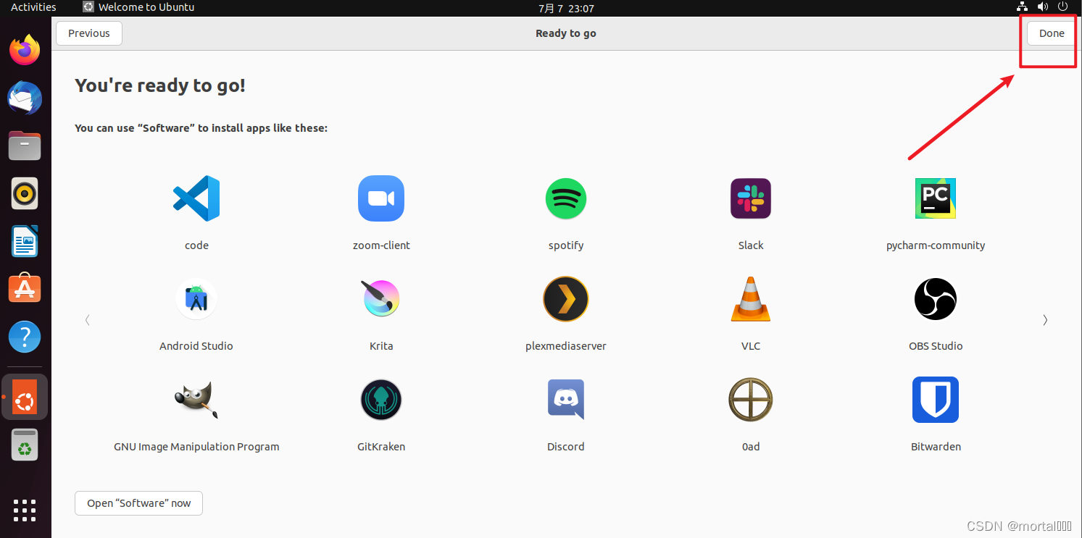
Task: Click the "VLC" label
Action: (751, 346)
